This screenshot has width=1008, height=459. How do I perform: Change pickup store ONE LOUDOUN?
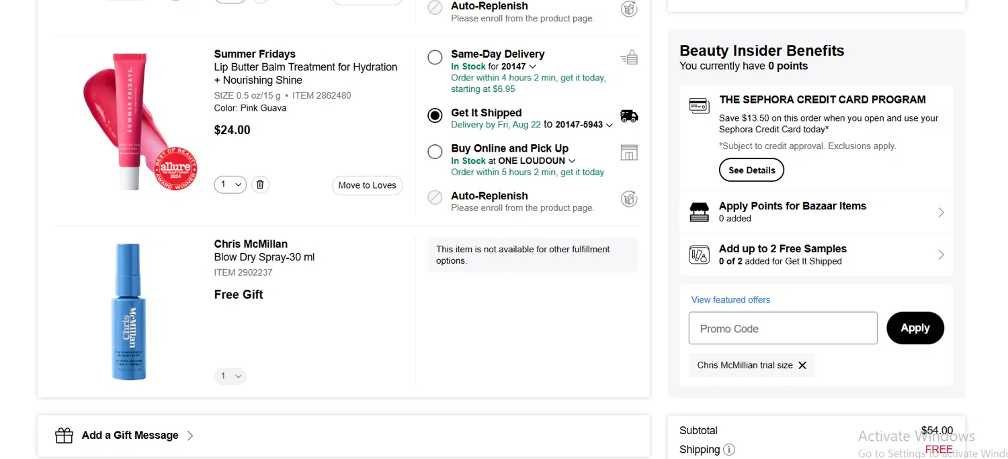[537, 161]
